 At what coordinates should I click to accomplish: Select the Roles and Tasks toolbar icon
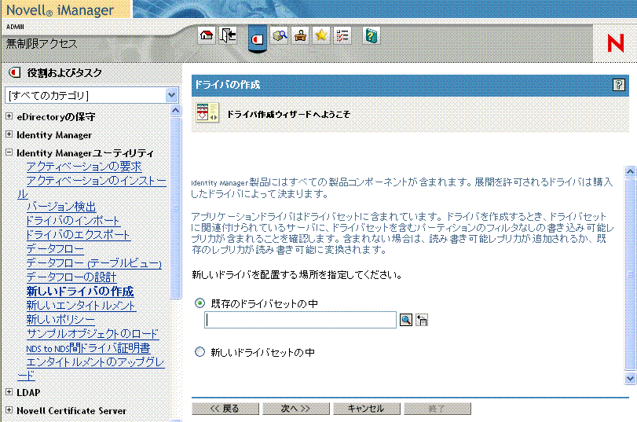[257, 39]
